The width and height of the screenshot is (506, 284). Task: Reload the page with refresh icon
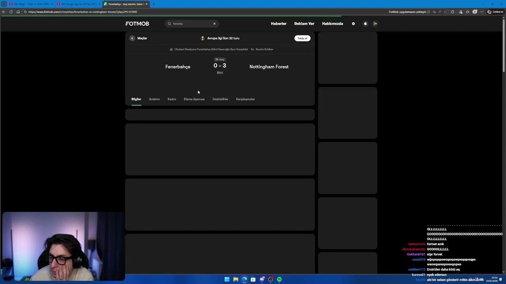(11, 12)
